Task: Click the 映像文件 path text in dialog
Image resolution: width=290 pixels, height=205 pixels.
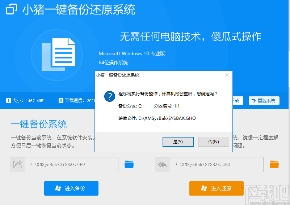Action: click(x=157, y=118)
